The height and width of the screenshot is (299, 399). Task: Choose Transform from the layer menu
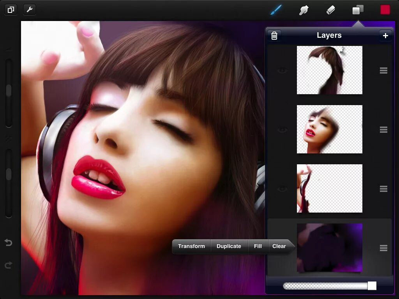click(x=191, y=246)
